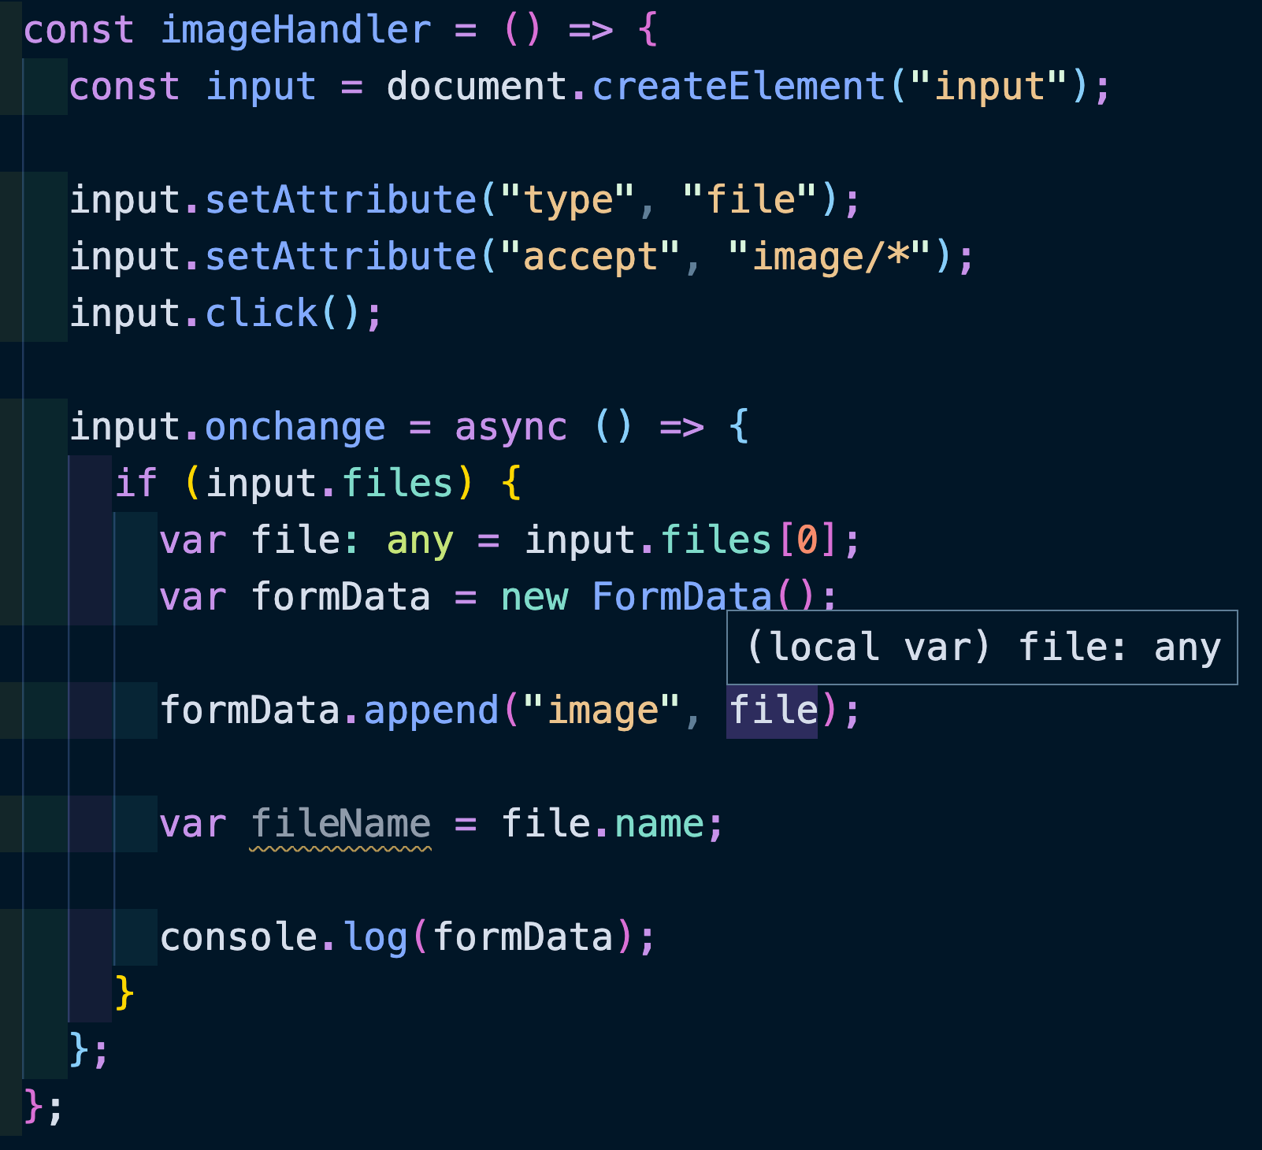The height and width of the screenshot is (1150, 1262).
Task: Click the click() method call
Action: (x=261, y=313)
